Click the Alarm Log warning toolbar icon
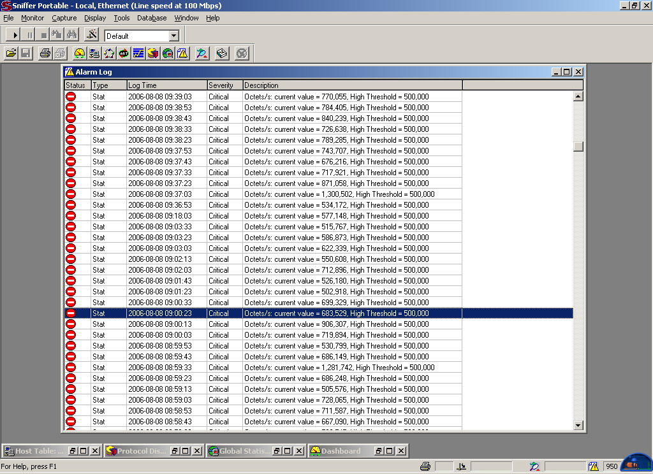This screenshot has height=474, width=653. [x=182, y=54]
